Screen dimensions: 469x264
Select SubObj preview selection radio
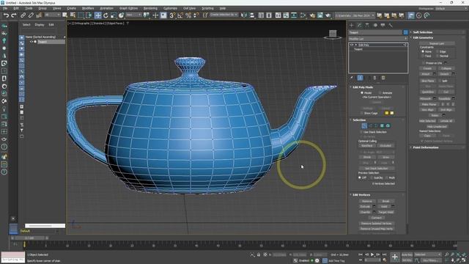pyautogui.click(x=372, y=177)
